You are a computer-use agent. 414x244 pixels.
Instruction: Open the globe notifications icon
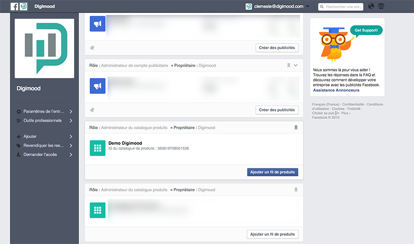point(371,6)
